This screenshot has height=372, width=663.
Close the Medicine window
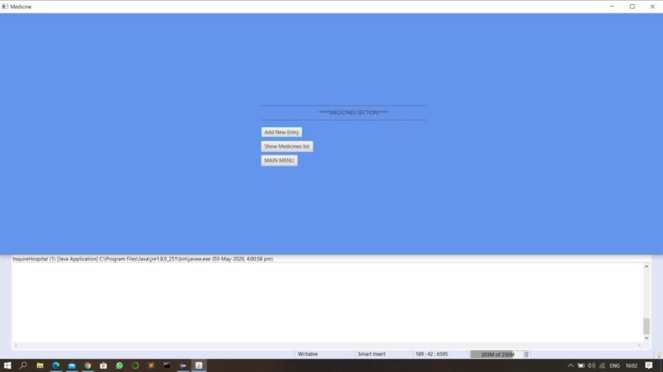click(x=652, y=7)
